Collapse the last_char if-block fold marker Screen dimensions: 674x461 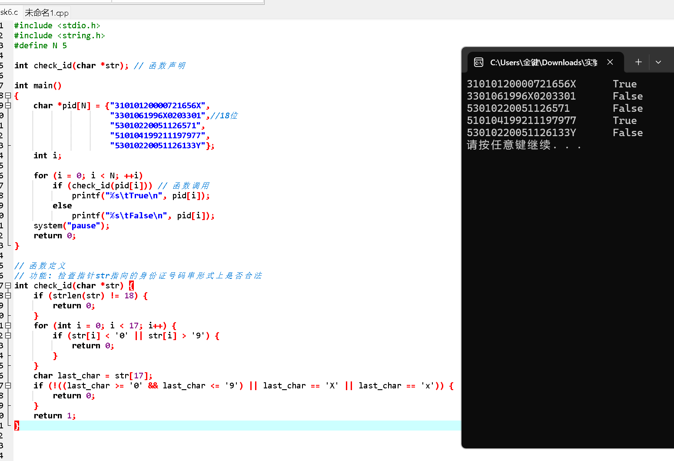point(8,385)
